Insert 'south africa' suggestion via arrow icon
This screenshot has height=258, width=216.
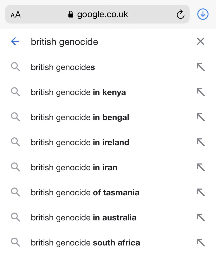point(201,243)
